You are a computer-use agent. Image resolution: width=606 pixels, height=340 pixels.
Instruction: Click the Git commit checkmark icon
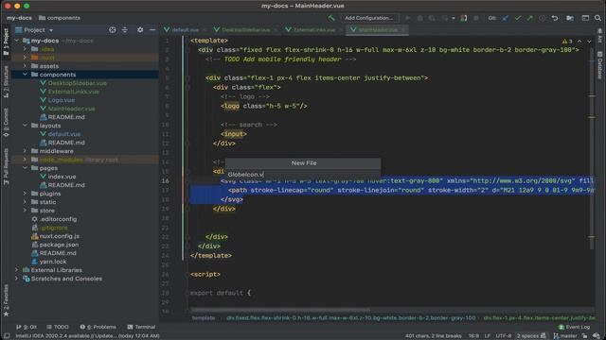[518, 18]
